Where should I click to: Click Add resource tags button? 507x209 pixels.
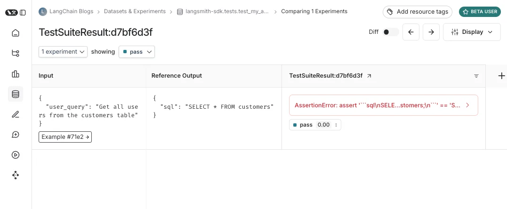coord(418,12)
